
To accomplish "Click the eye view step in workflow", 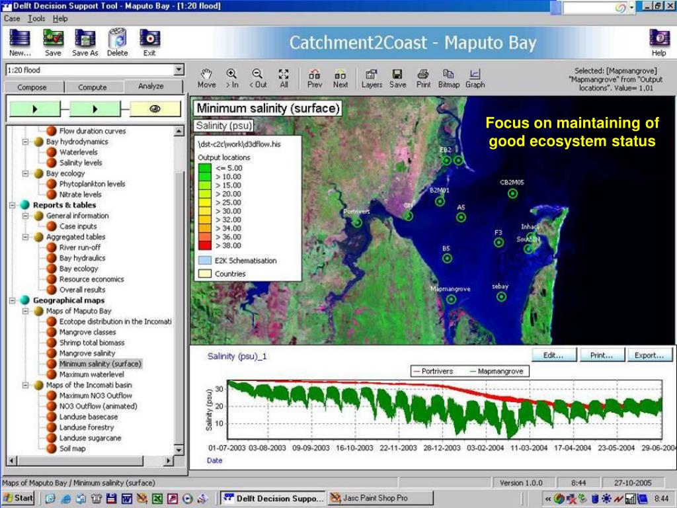I will coord(155,109).
